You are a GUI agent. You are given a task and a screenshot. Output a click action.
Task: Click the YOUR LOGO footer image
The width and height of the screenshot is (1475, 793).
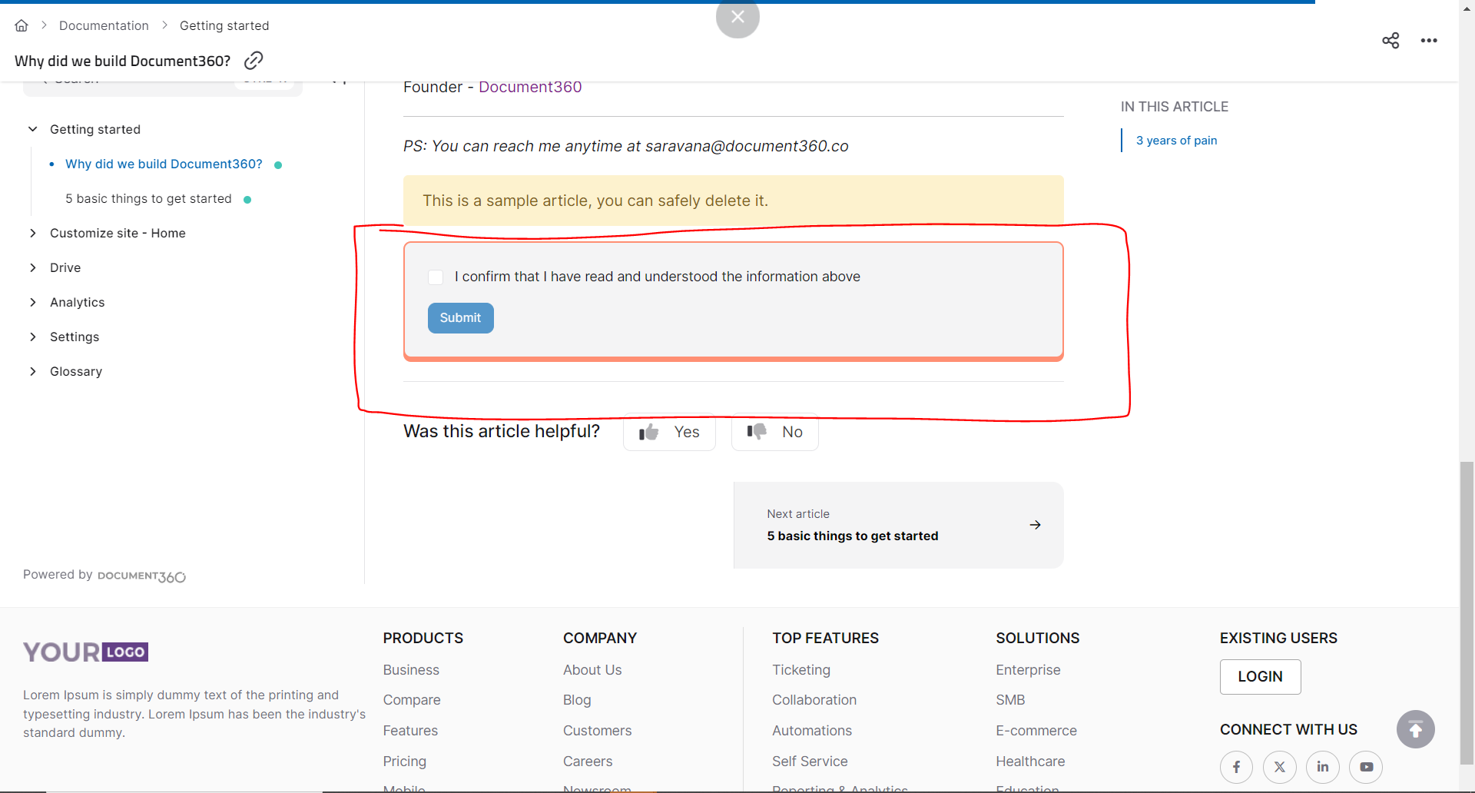85,652
